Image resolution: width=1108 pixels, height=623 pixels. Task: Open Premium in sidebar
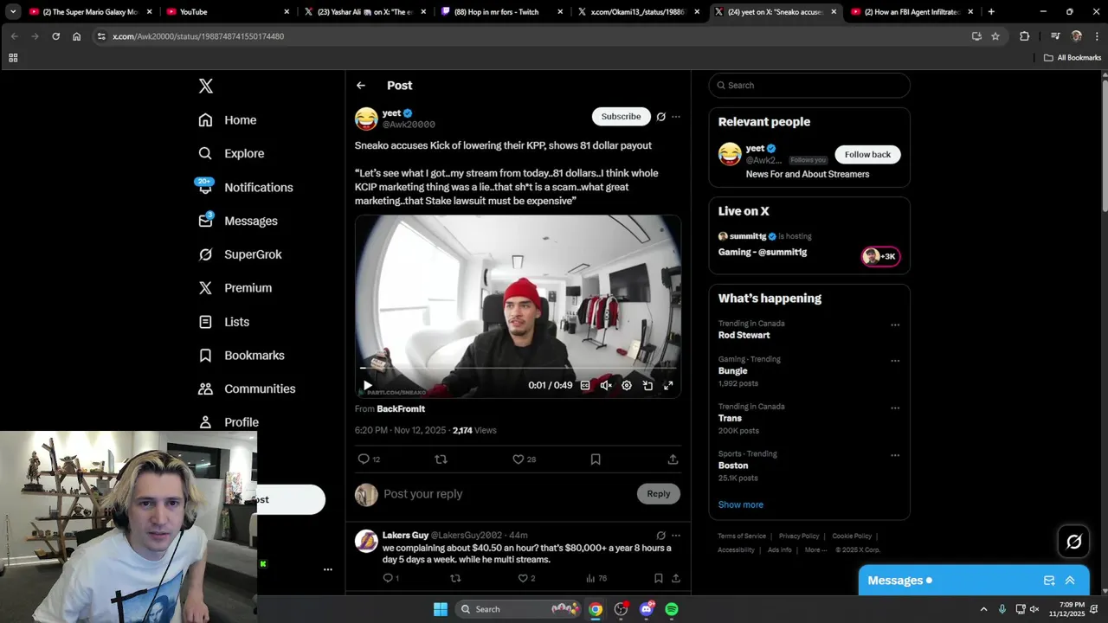click(x=235, y=288)
